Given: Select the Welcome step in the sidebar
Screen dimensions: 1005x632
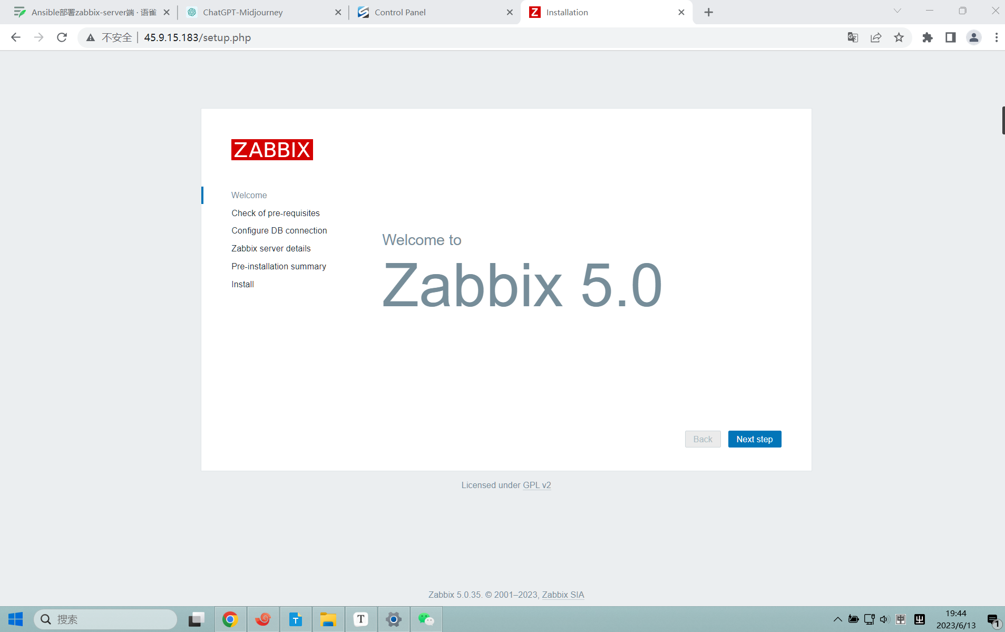Looking at the screenshot, I should pyautogui.click(x=249, y=195).
